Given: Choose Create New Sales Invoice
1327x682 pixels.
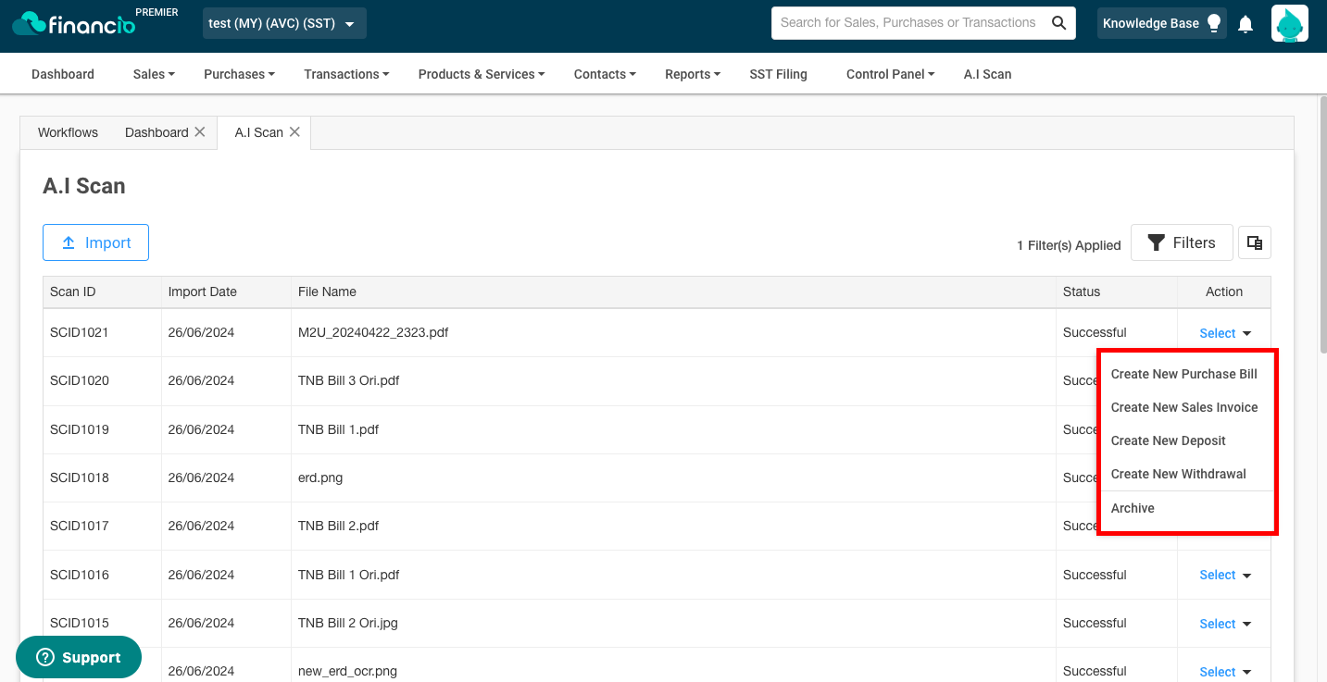Looking at the screenshot, I should 1184,407.
